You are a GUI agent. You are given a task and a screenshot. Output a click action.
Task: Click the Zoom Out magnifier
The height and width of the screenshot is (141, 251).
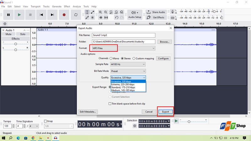(106, 12)
